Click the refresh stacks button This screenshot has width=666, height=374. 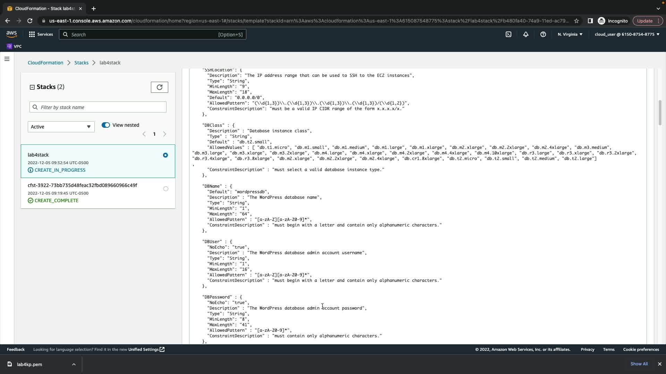pos(160,87)
